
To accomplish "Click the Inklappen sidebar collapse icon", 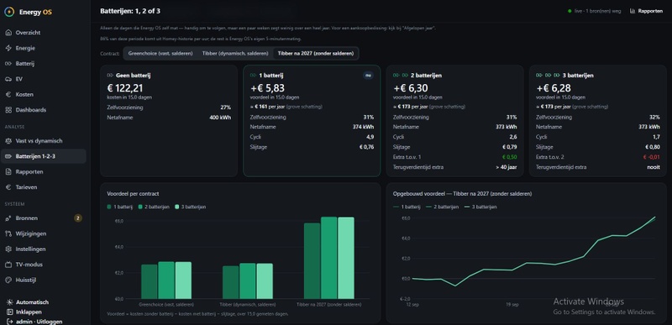I will pos(9,312).
